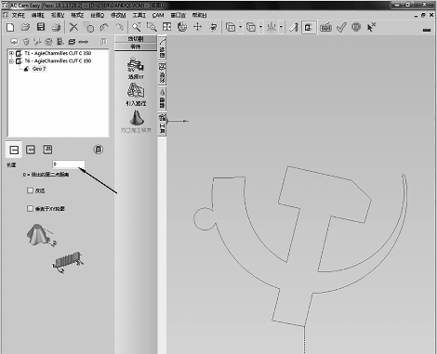Click the cursor cancel selection icon
Viewport: 437px width, 354px height.
click(x=371, y=27)
